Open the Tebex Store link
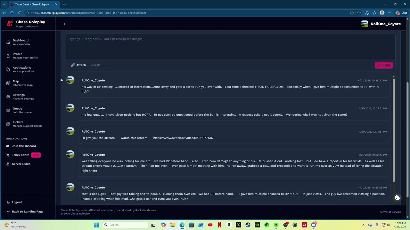The image size is (410, 230). tap(20, 155)
